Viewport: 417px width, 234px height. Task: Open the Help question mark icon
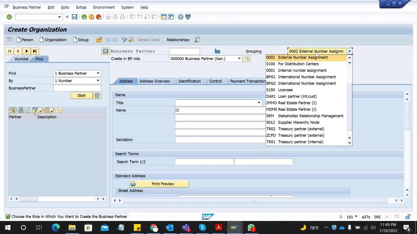click(180, 17)
